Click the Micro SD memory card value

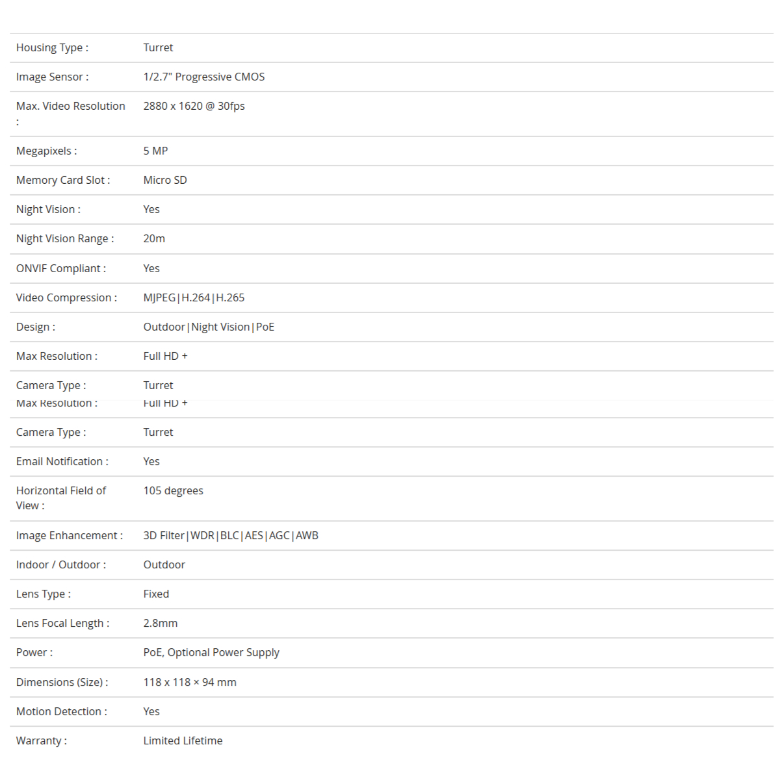tap(165, 180)
